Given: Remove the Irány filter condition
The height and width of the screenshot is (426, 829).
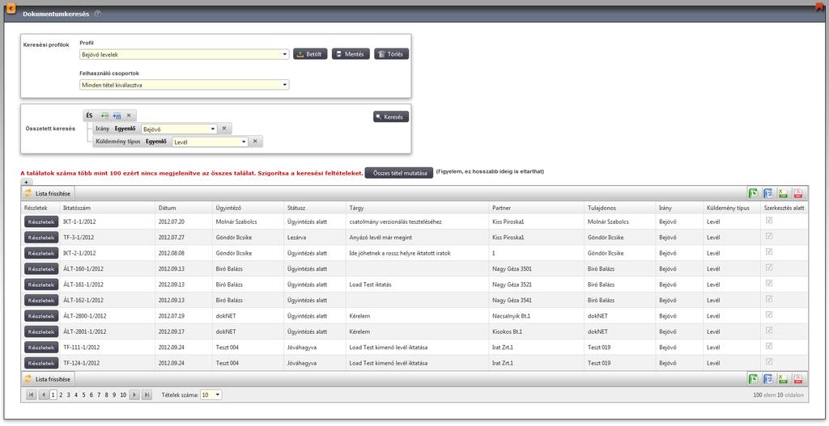Looking at the screenshot, I should tap(223, 129).
